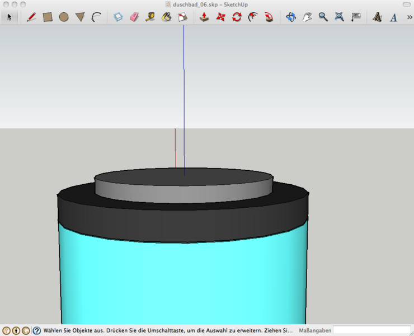Activate the Tape Measure tool
The height and width of the screenshot is (336, 414).
150,17
